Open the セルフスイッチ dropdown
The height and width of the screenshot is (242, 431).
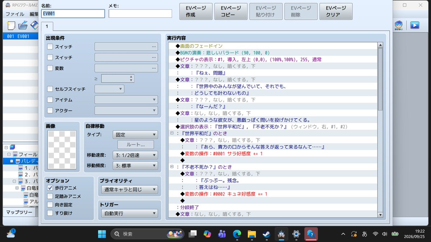(109, 89)
